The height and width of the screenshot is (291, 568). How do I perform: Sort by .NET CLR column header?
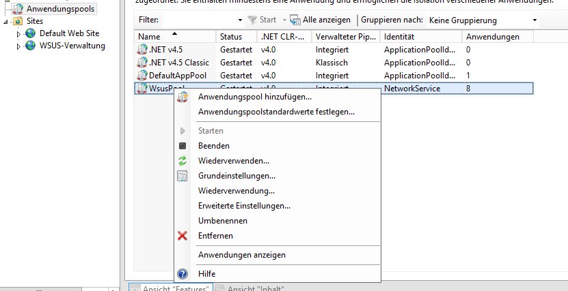(284, 37)
